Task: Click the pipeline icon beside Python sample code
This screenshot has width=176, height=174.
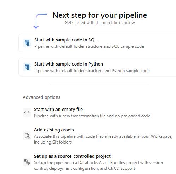Action: click(x=27, y=67)
